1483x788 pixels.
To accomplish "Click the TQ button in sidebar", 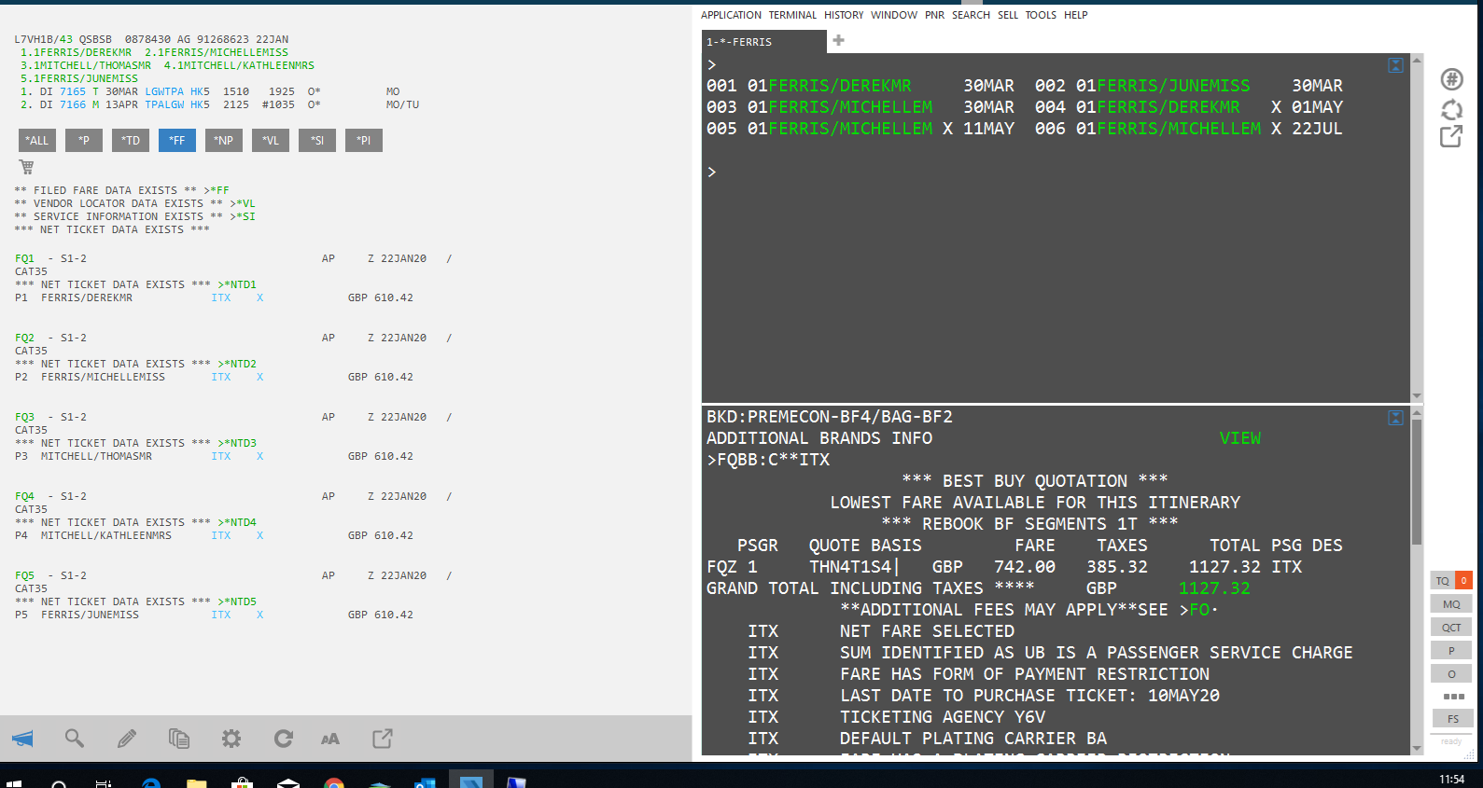I will click(1443, 581).
